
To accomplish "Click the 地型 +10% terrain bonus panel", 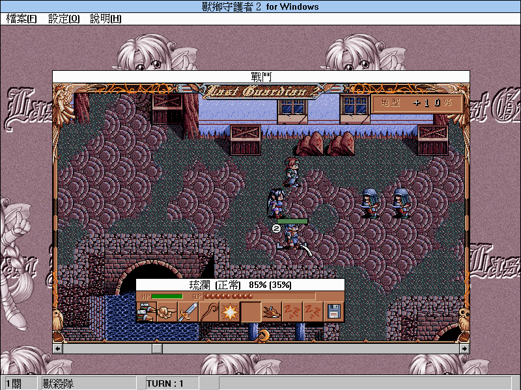I will (417, 103).
